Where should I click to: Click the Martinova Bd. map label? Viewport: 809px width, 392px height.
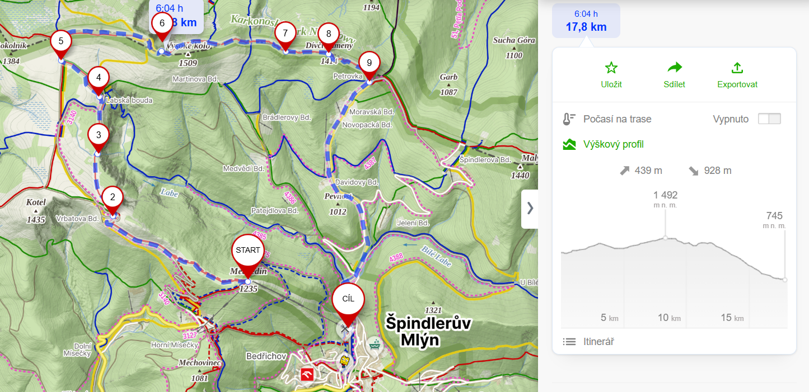tap(195, 79)
